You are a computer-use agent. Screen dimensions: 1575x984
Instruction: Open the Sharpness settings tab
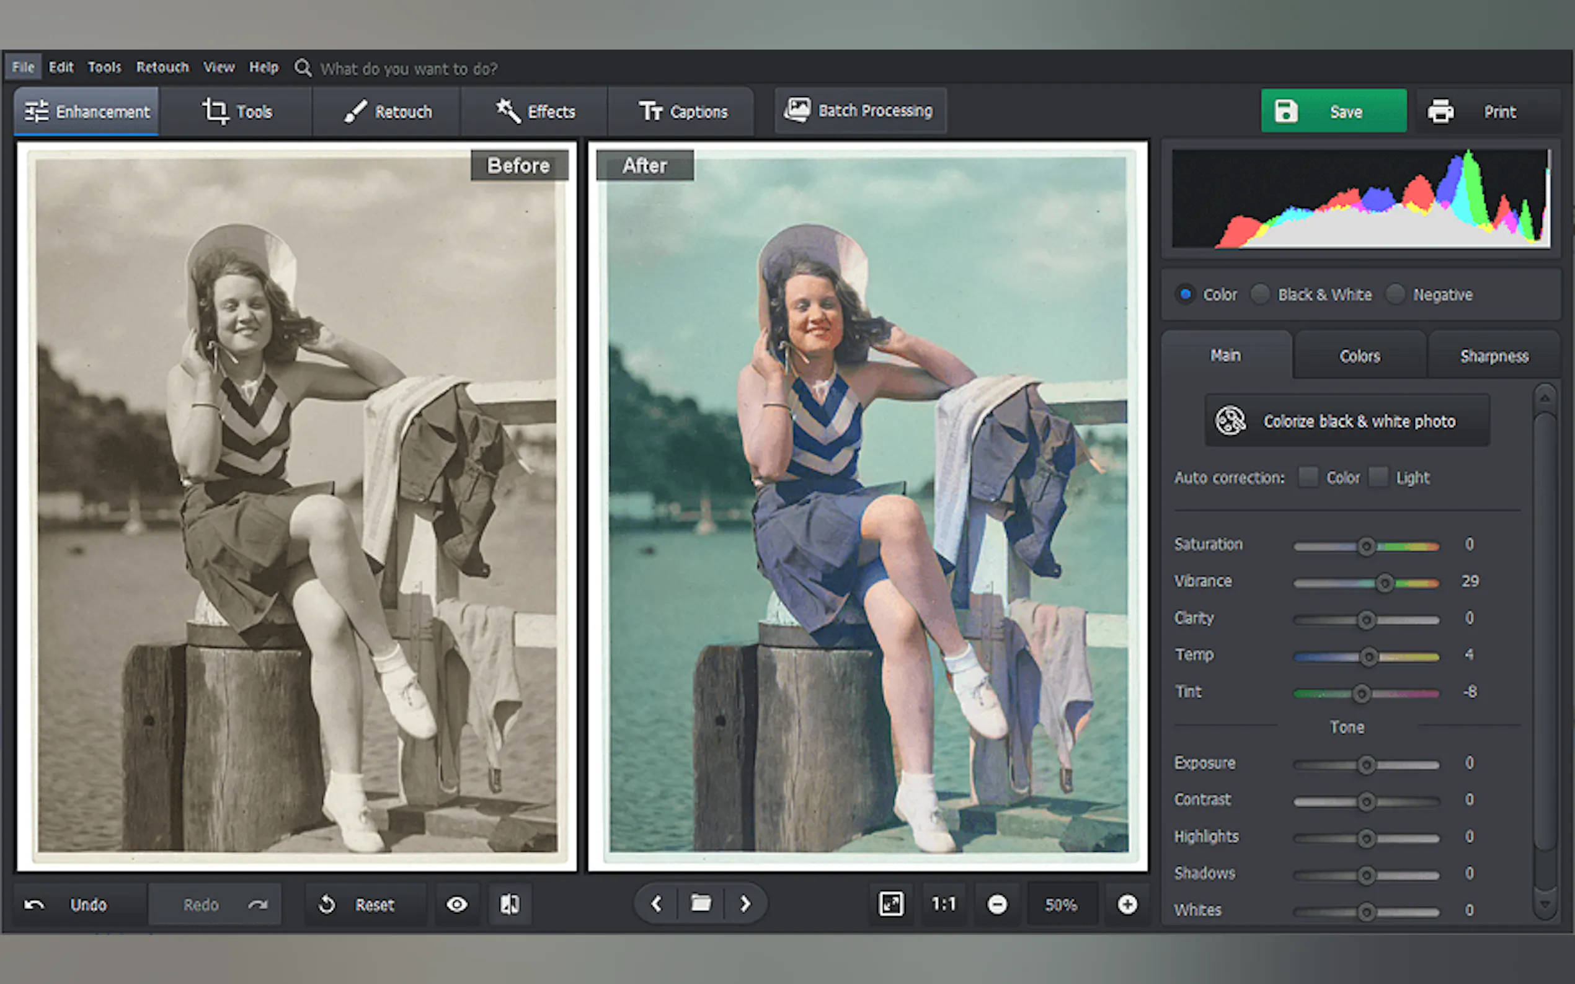tap(1494, 356)
